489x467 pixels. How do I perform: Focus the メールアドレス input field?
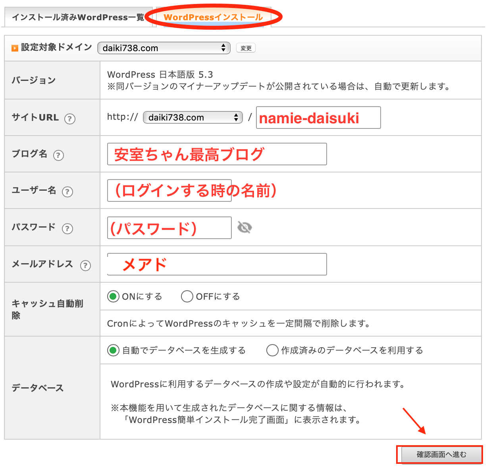pos(217,264)
